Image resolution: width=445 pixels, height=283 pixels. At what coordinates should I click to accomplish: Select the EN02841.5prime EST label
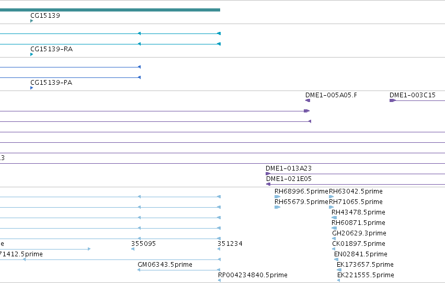pyautogui.click(x=361, y=254)
